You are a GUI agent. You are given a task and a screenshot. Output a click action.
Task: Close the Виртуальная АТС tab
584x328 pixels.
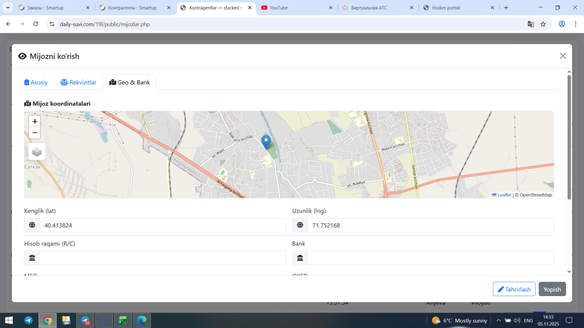412,8
